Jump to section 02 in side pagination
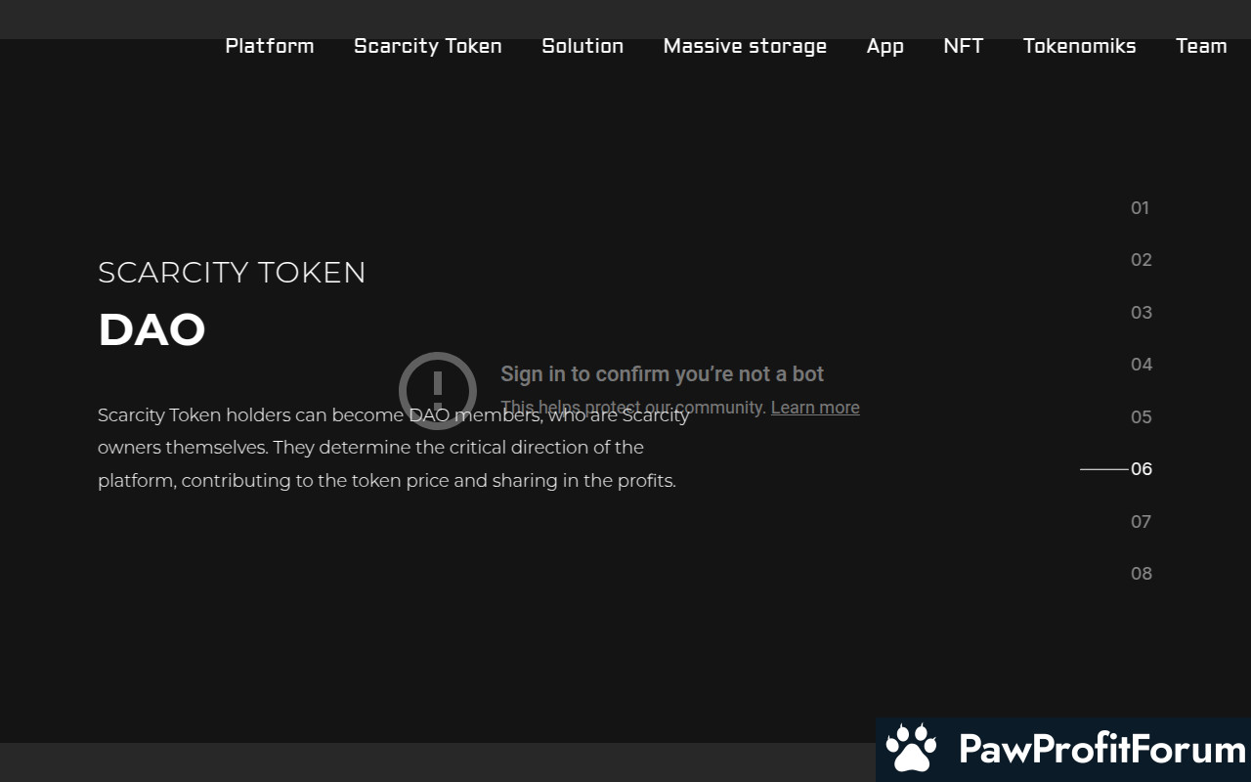 click(1141, 260)
